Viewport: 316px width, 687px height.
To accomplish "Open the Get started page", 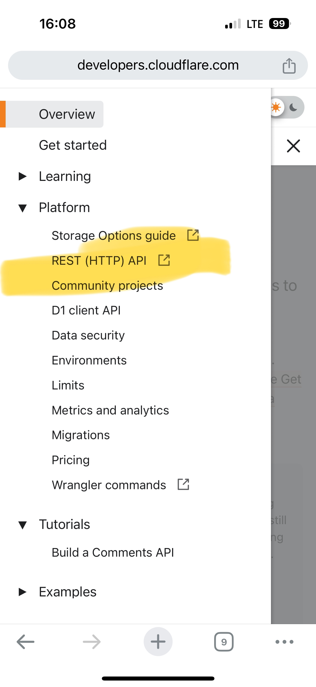I will coord(73,145).
